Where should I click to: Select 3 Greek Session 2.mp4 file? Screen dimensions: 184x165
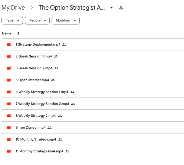pyautogui.click(x=93, y=68)
